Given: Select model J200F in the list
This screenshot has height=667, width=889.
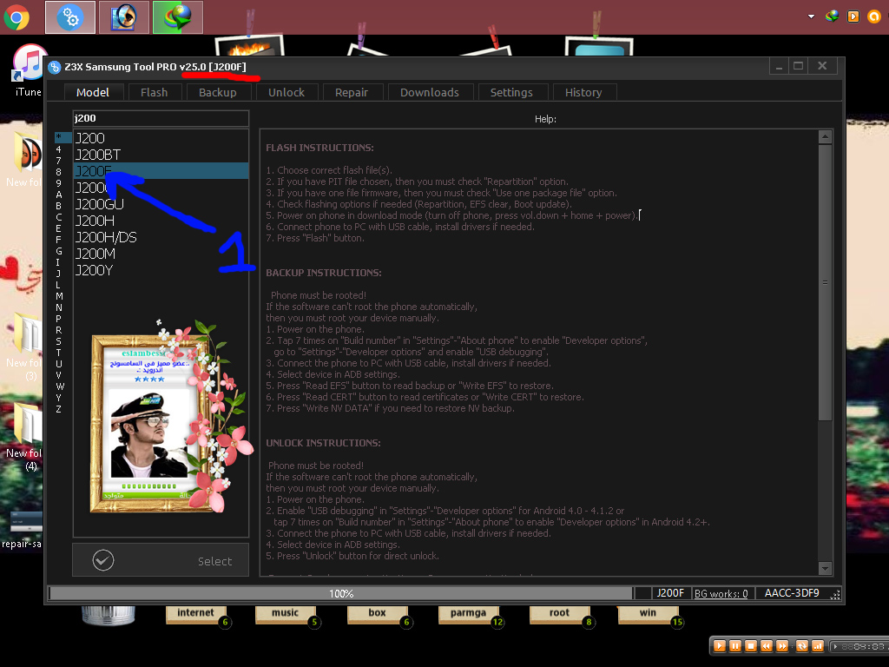Looking at the screenshot, I should 161,171.
